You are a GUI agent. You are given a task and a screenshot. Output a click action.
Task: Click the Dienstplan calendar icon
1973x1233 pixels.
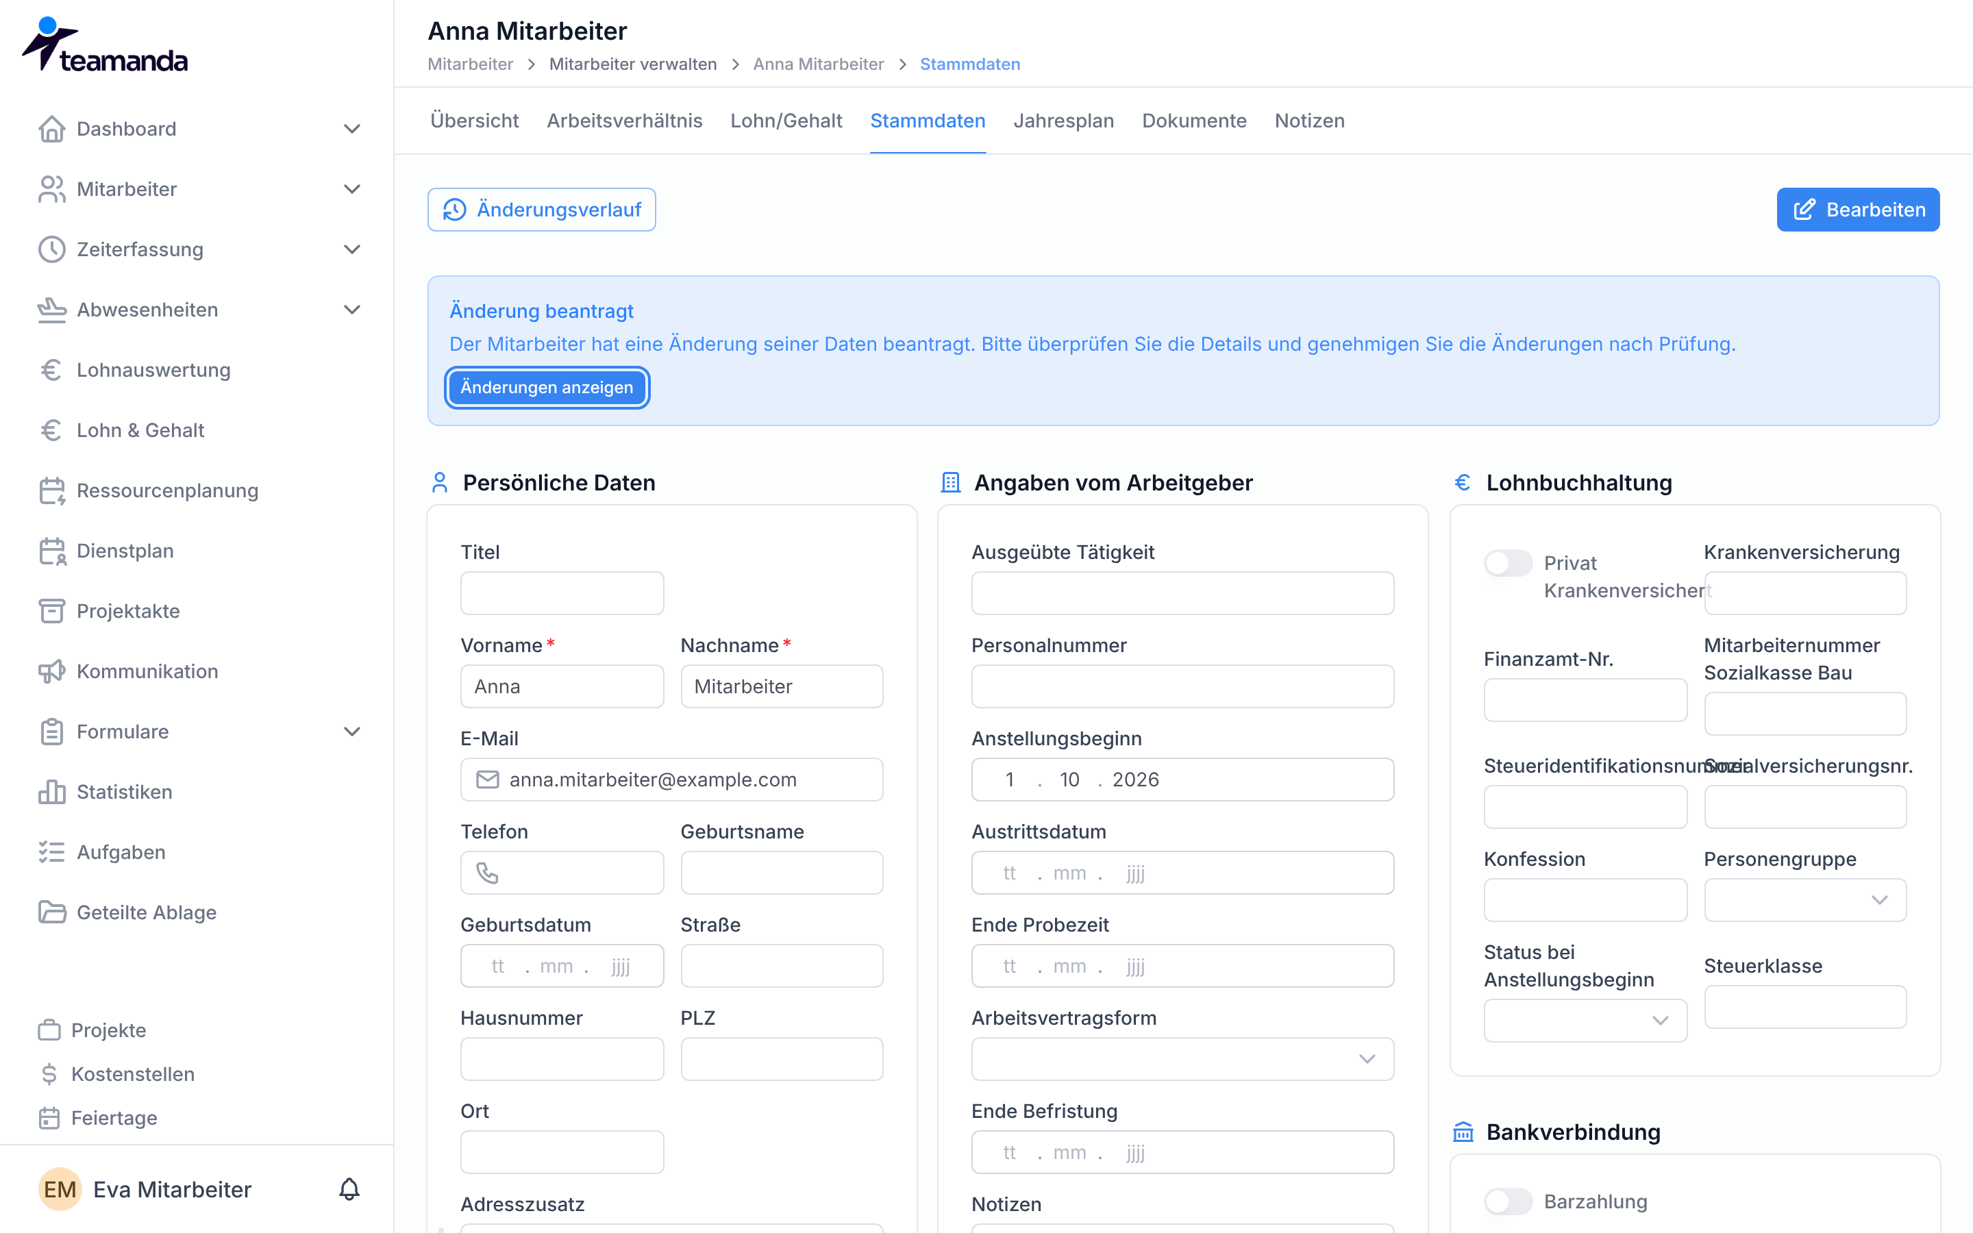(51, 551)
